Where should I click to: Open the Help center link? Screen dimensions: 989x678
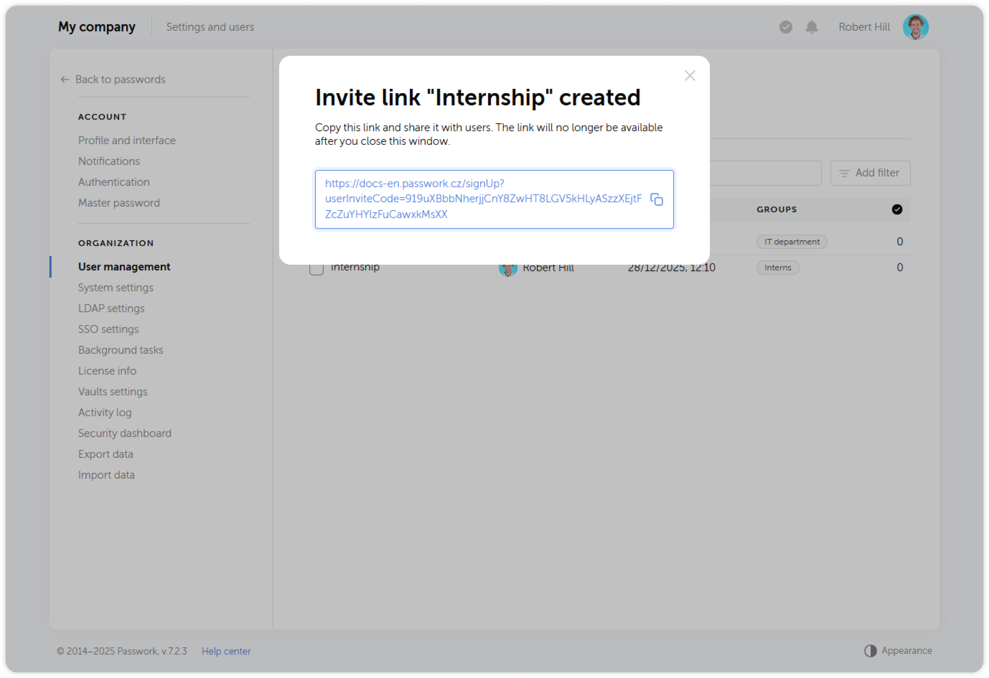[x=226, y=651]
